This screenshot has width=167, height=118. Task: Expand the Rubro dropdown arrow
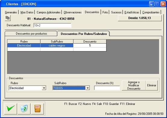click(44, 88)
